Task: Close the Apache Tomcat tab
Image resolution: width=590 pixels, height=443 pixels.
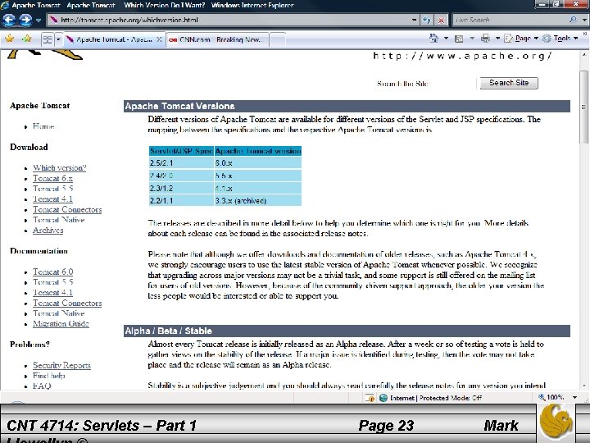Action: click(160, 39)
